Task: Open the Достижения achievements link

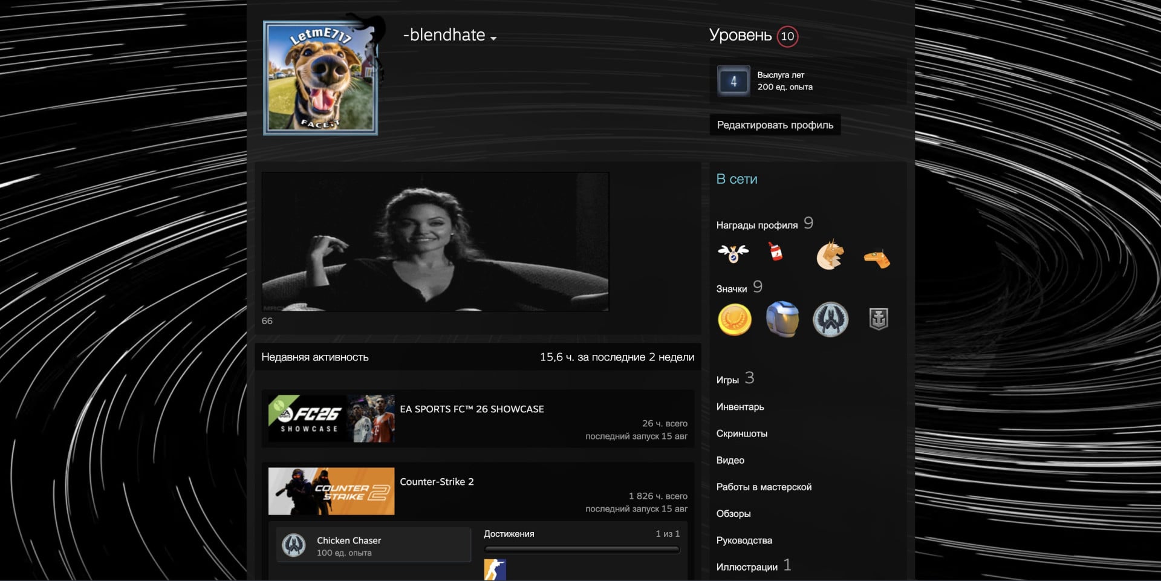Action: [509, 534]
